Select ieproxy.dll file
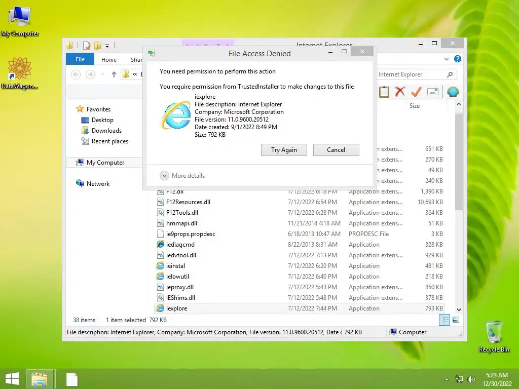 point(180,287)
